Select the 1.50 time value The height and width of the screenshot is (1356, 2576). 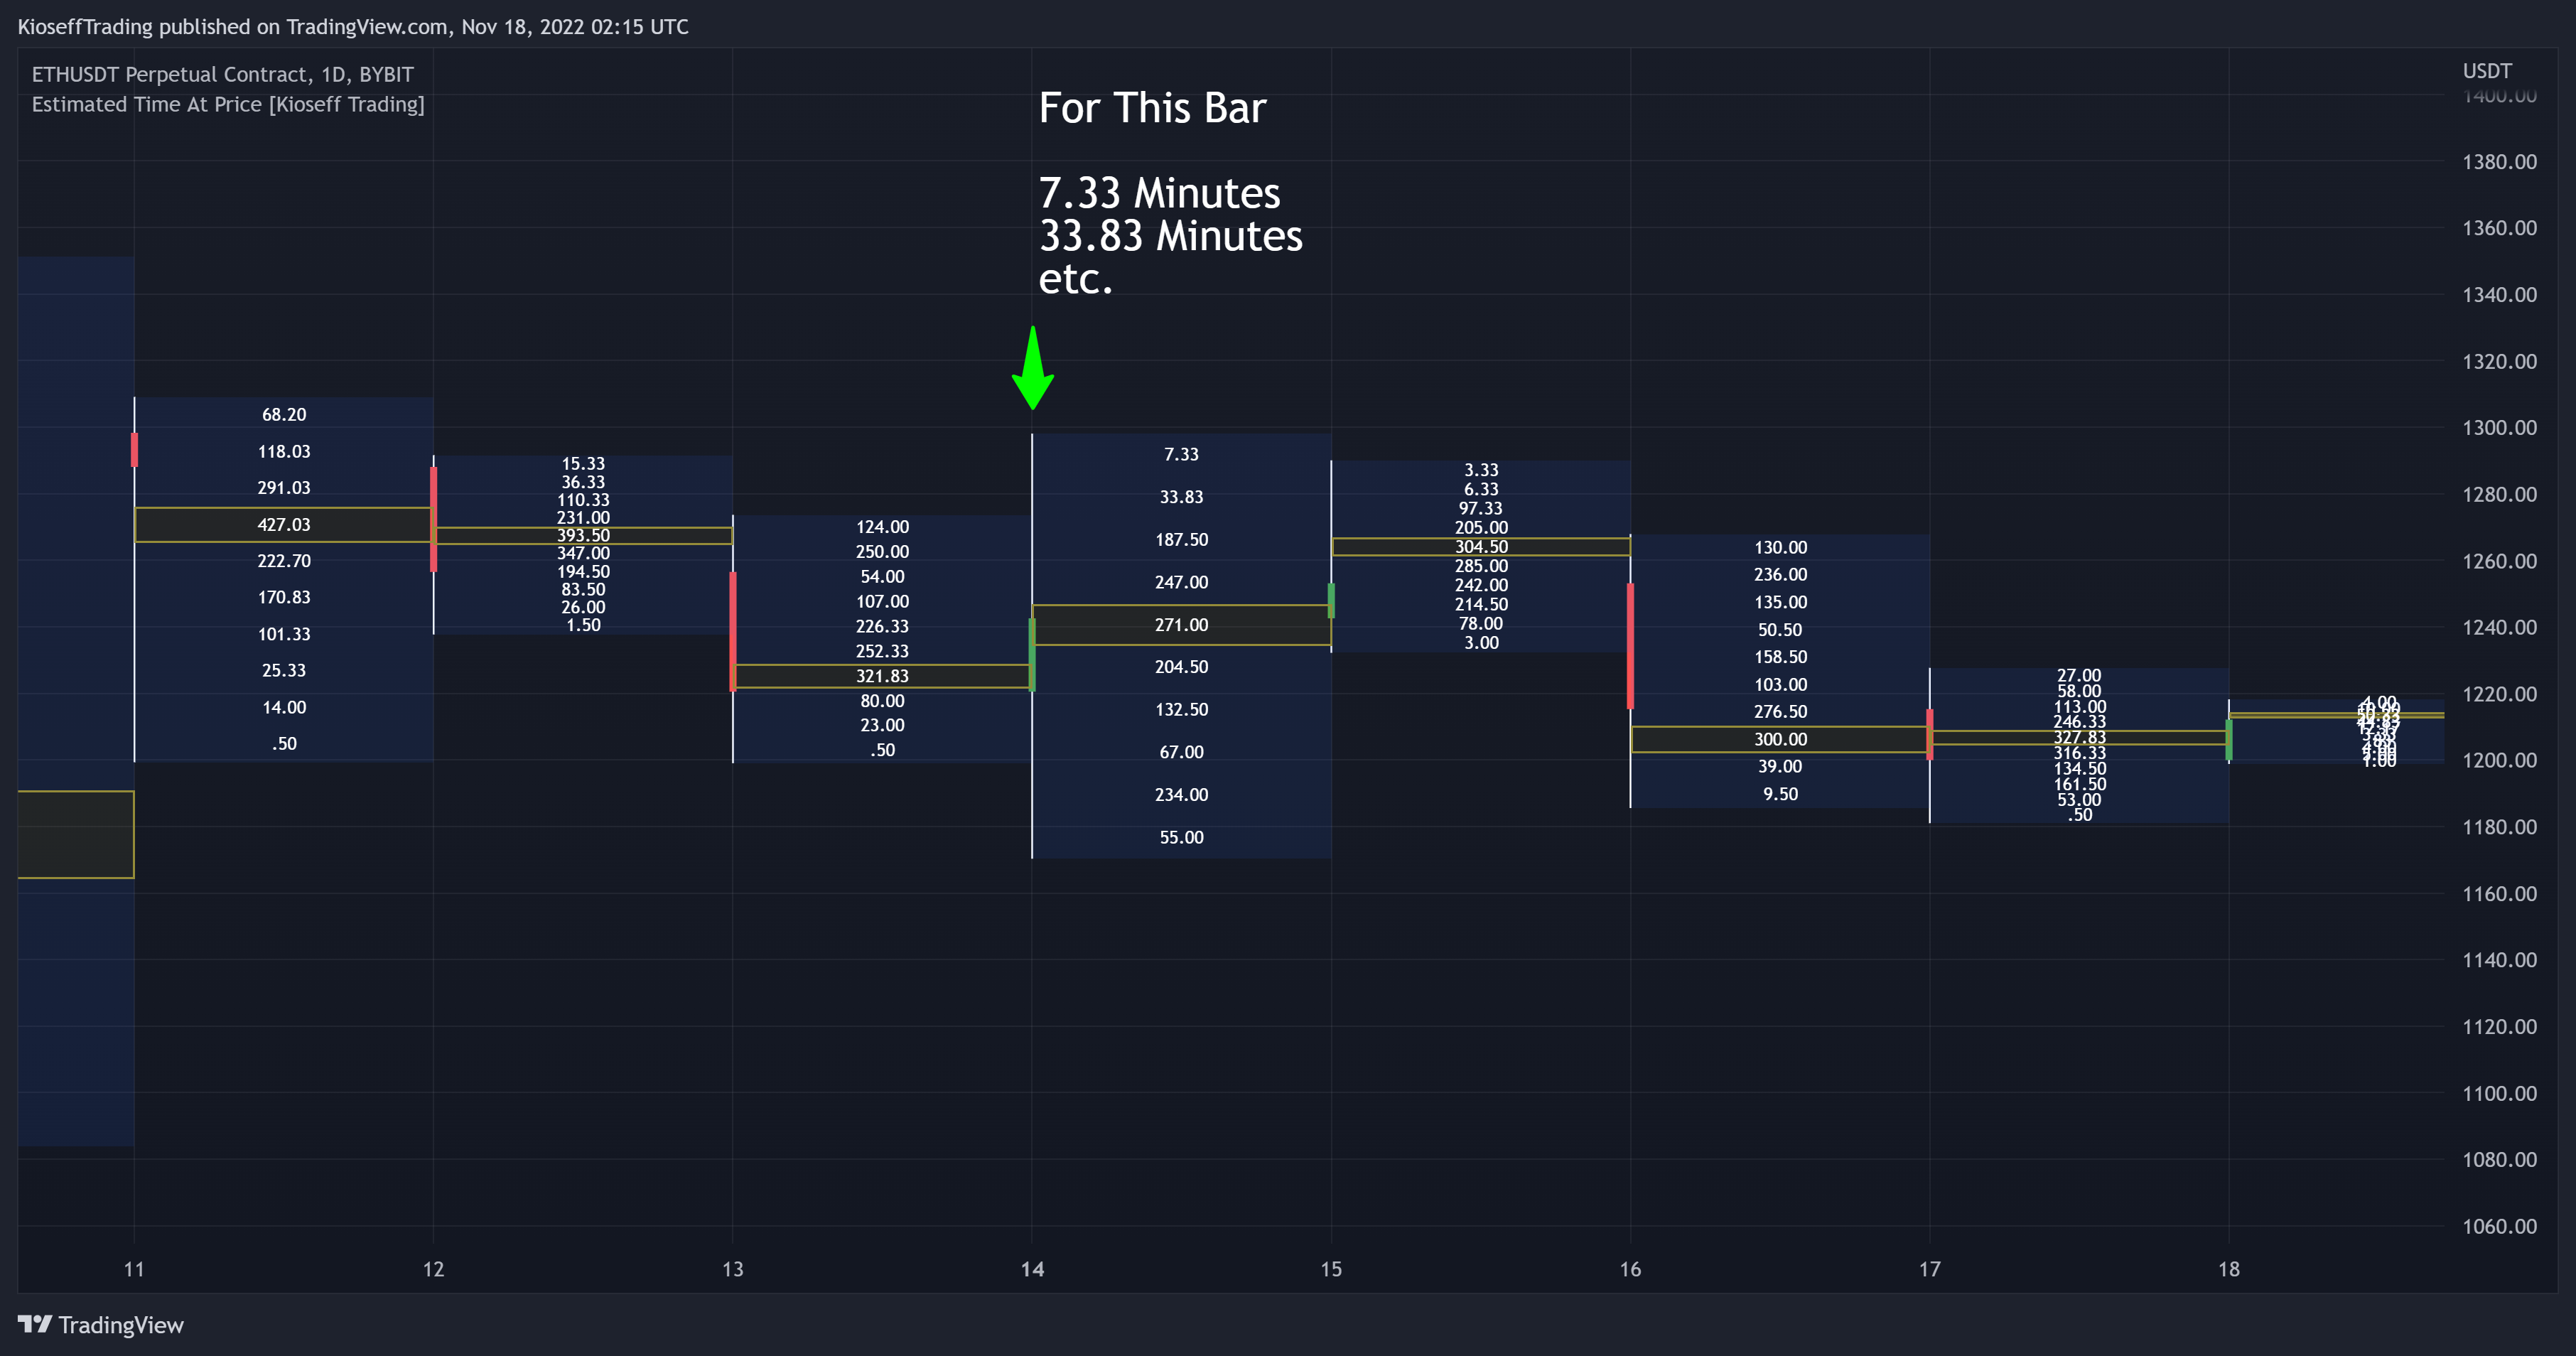click(584, 625)
